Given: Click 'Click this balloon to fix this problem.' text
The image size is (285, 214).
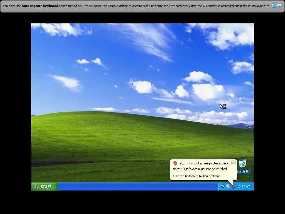Looking at the screenshot, I should (196, 176).
